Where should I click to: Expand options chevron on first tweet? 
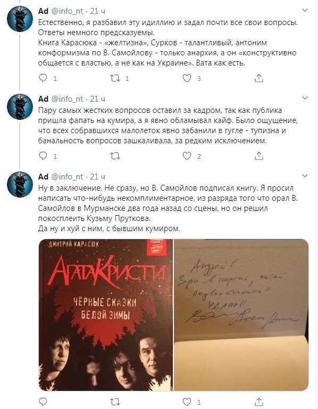[x=305, y=10]
